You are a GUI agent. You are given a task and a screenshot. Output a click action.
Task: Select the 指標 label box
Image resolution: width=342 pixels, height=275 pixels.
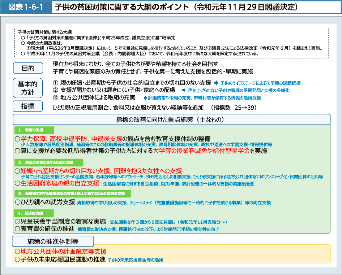coord(28,106)
